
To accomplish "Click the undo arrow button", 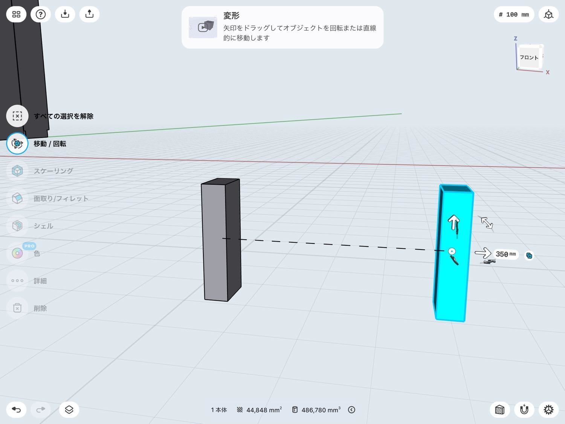I will point(16,409).
